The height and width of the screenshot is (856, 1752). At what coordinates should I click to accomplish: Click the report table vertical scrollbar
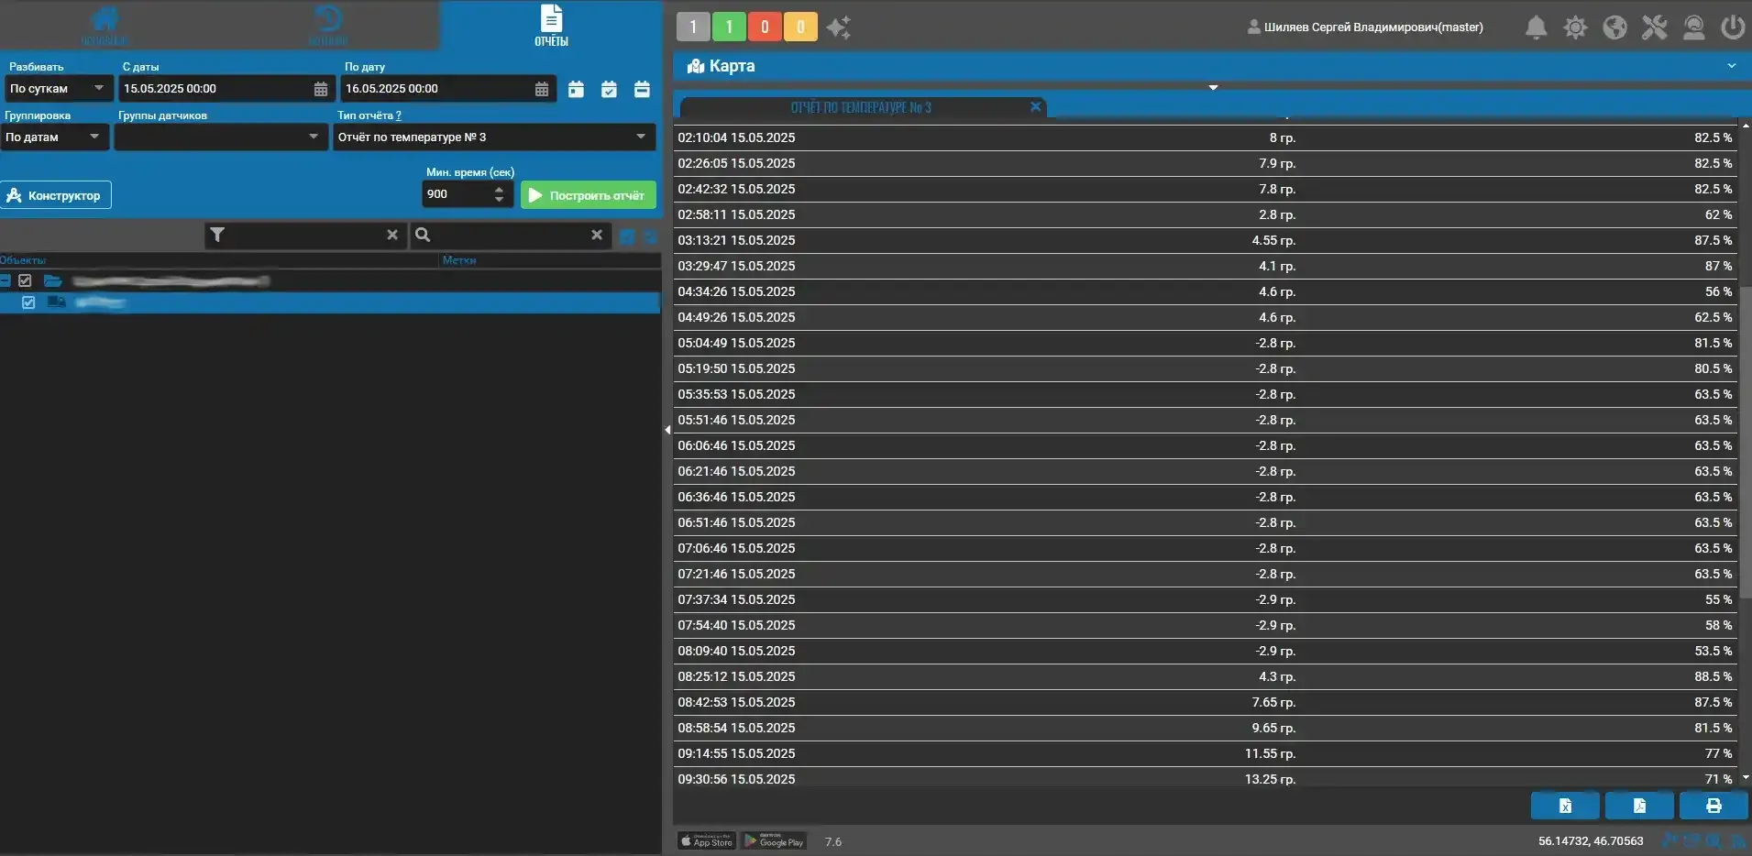(1745, 440)
